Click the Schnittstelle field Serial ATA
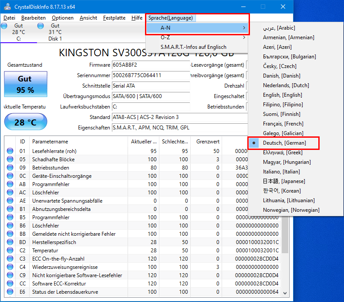Viewport: 344px width, 302px height. coord(151,86)
